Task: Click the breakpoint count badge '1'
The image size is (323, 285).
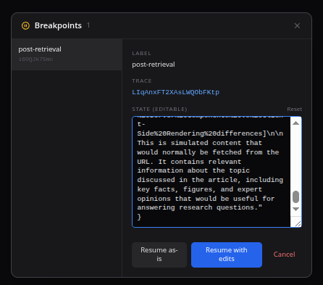Action: tap(88, 25)
